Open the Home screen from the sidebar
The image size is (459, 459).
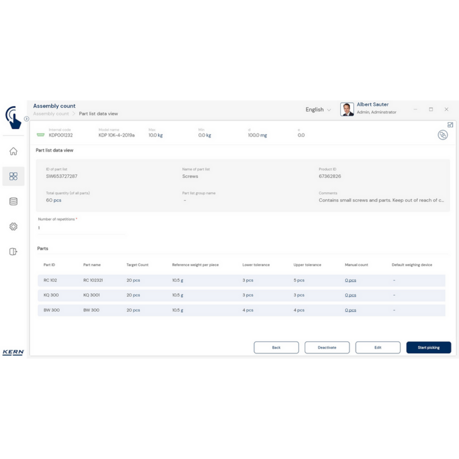[13, 151]
